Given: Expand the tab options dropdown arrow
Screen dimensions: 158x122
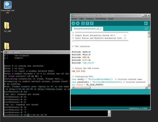Looking at the screenshot, I should [x=146, y=28].
